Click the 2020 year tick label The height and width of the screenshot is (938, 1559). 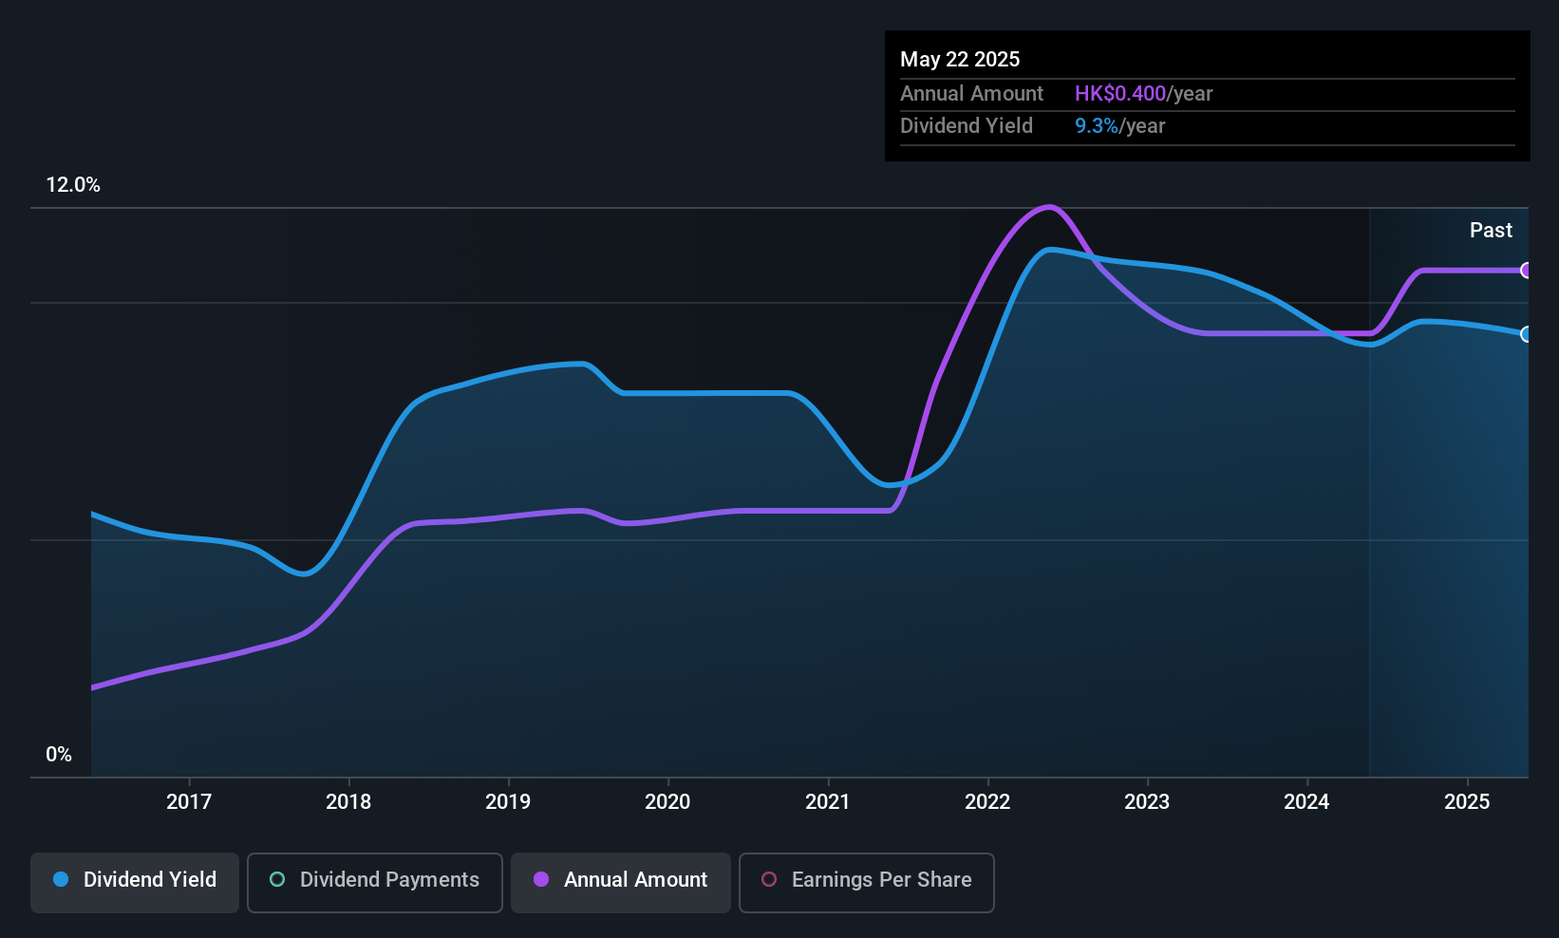[x=667, y=802]
